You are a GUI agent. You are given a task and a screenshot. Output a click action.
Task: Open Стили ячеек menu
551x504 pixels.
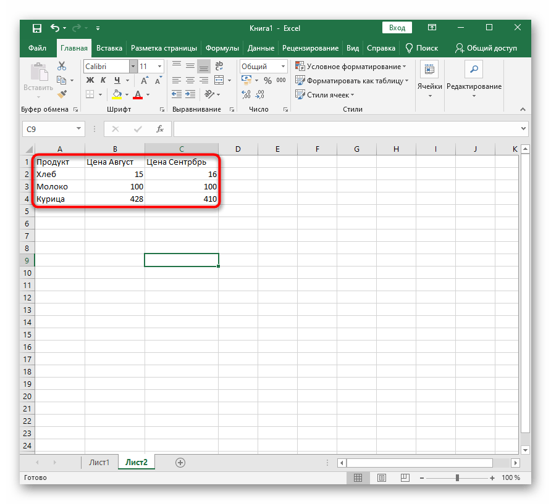tap(325, 95)
